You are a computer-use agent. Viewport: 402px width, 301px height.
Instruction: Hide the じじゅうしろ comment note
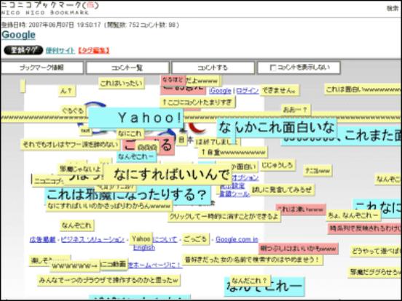click(x=277, y=165)
